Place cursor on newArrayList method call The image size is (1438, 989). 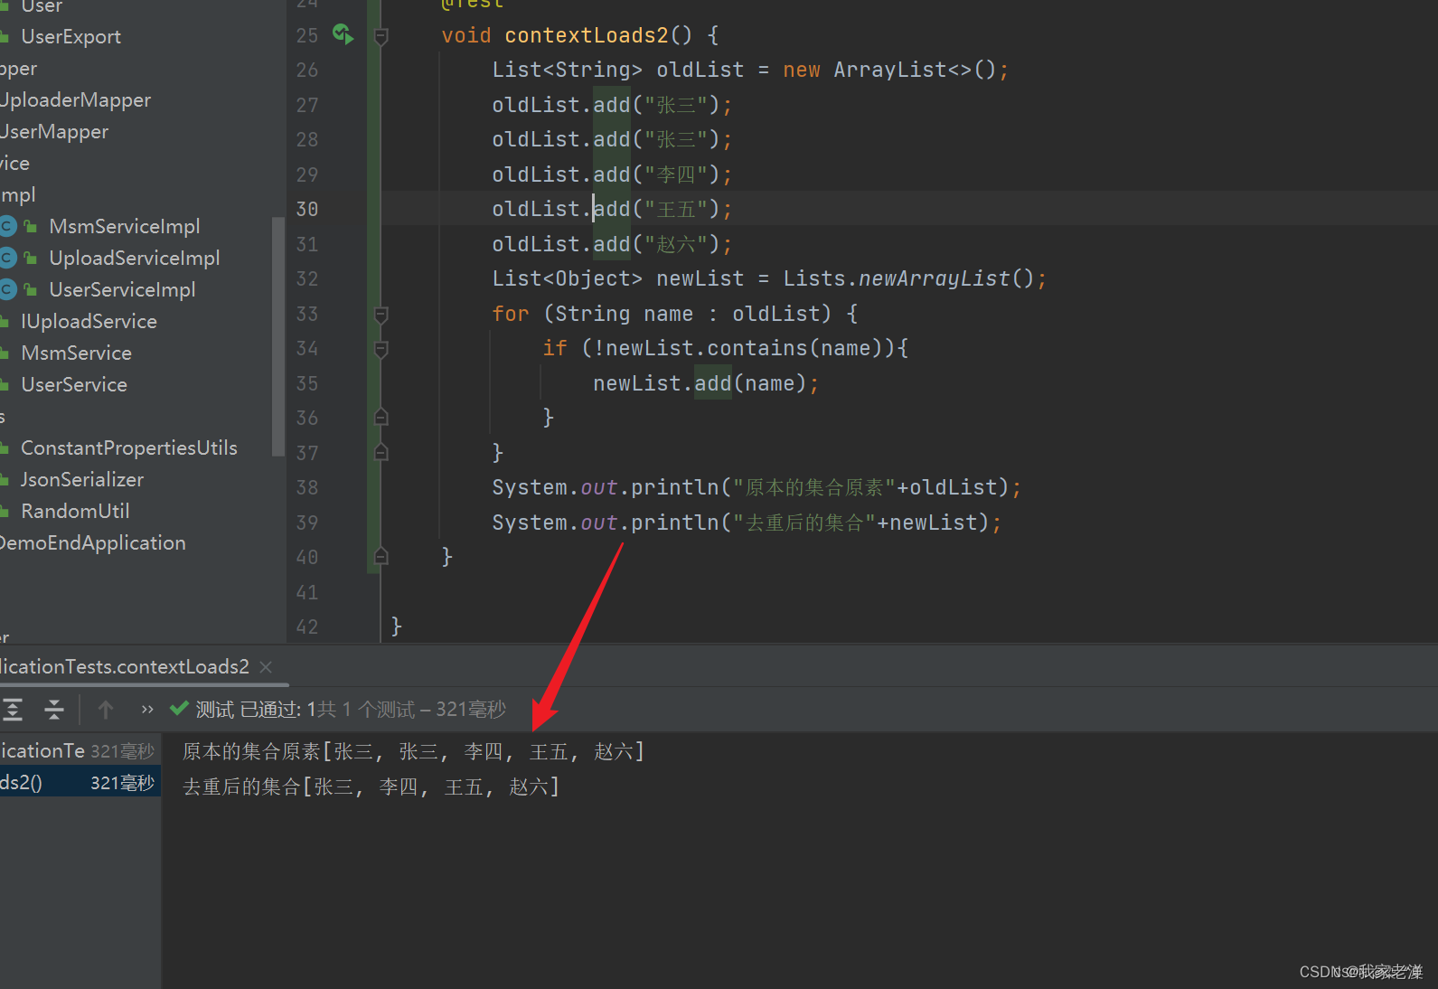pos(934,278)
